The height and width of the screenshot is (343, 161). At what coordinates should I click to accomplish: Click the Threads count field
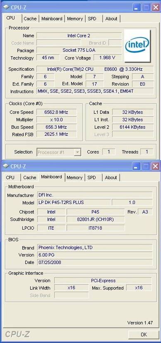147,152
